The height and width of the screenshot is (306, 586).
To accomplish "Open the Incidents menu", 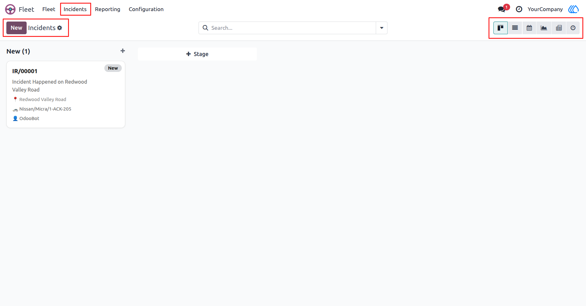I will pos(75,9).
